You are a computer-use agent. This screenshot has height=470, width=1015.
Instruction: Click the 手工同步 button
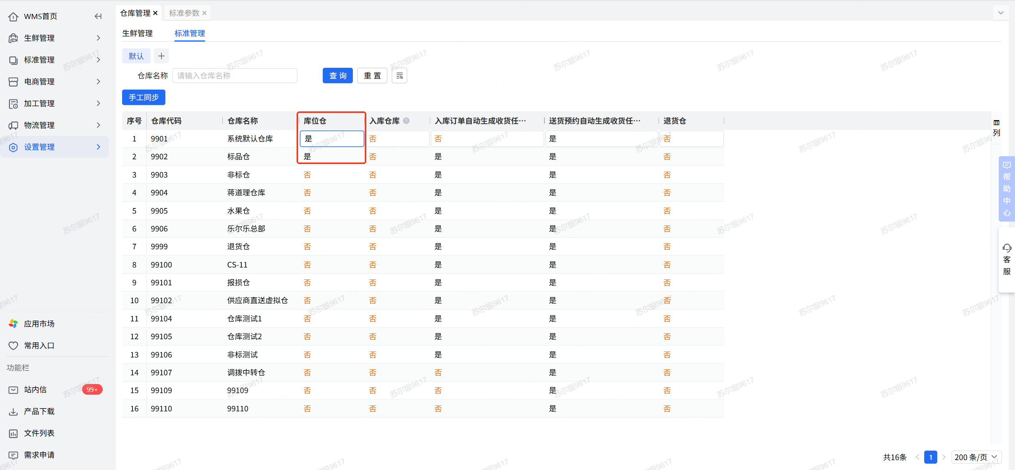144,97
